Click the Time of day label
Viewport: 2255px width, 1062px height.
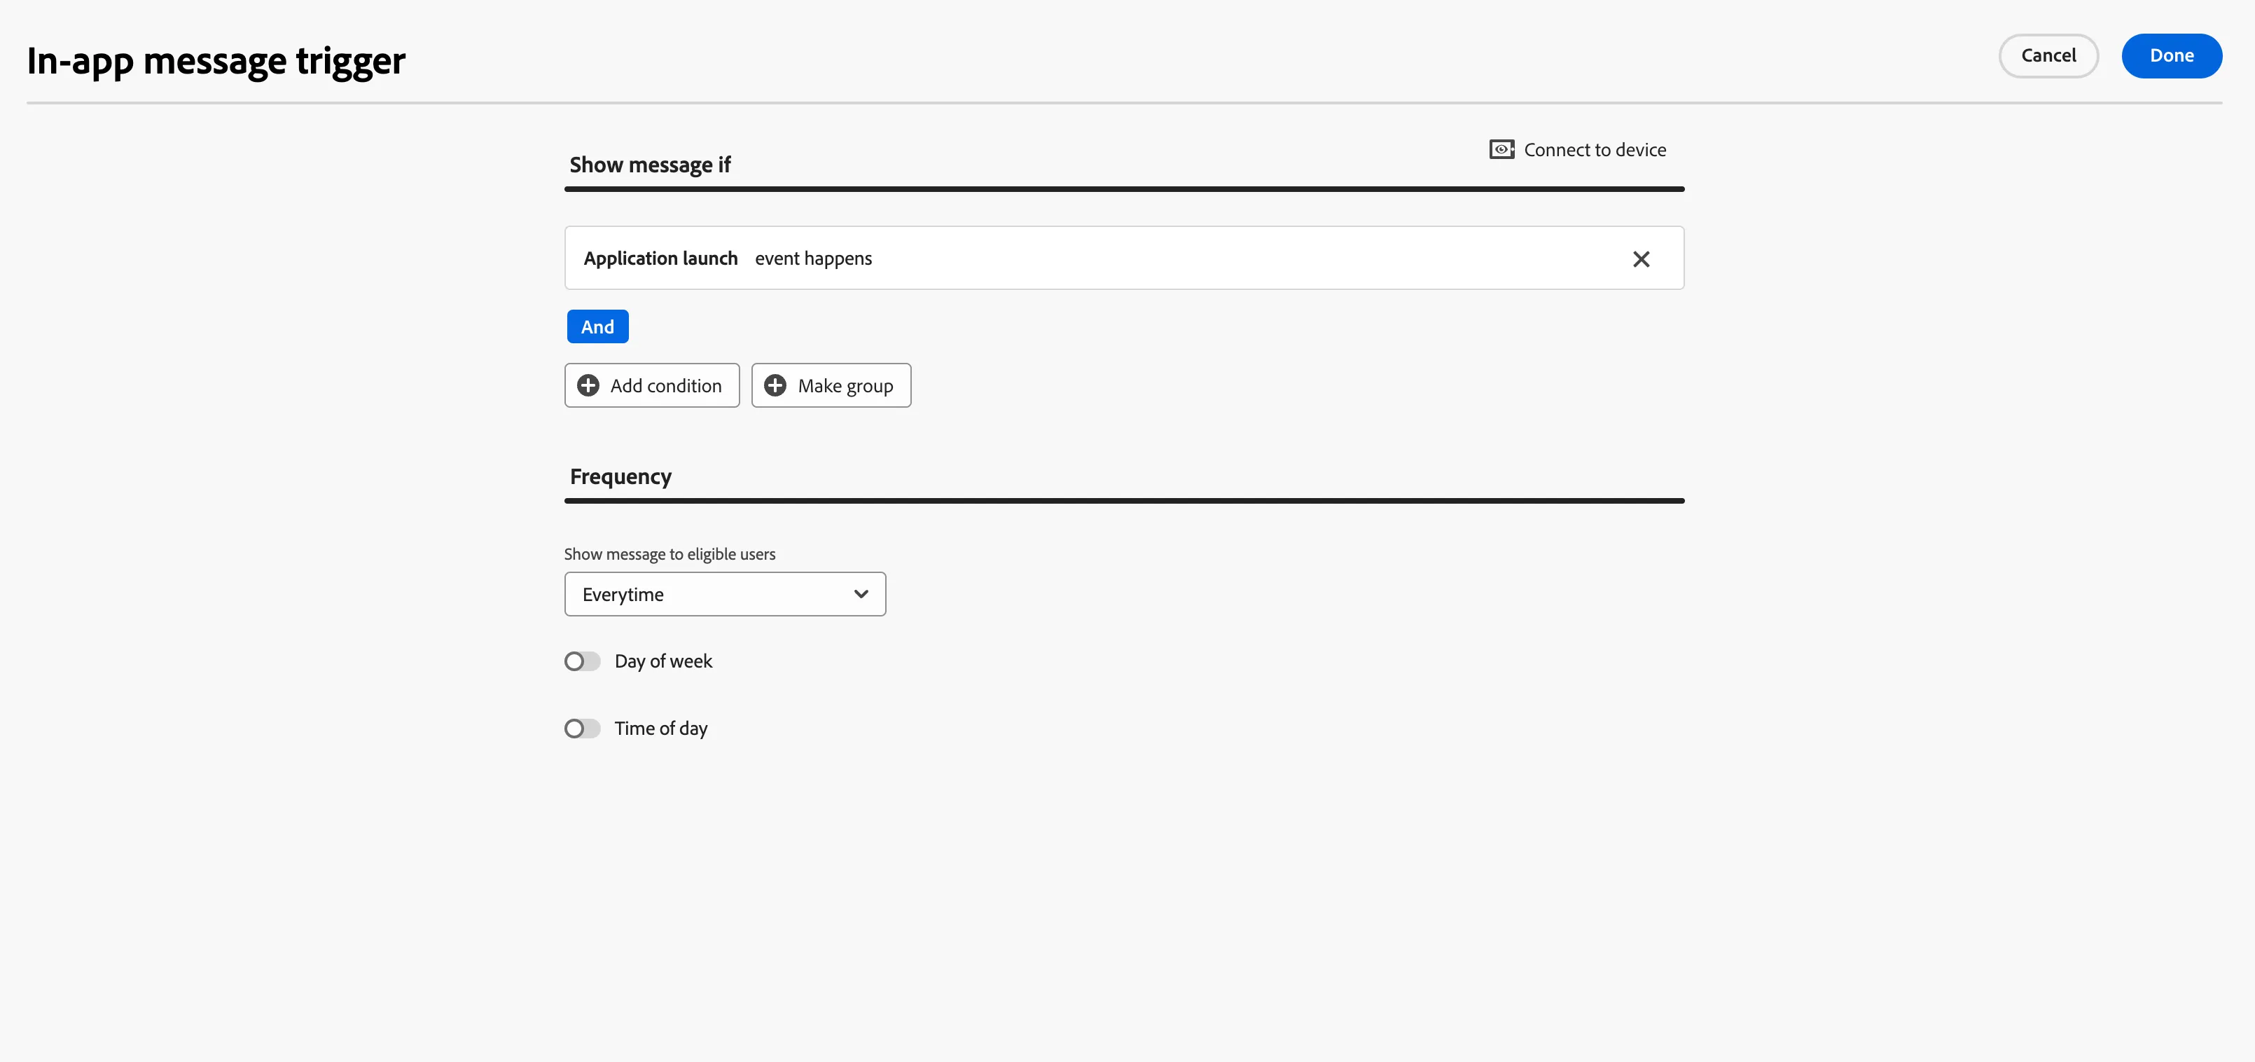click(660, 729)
